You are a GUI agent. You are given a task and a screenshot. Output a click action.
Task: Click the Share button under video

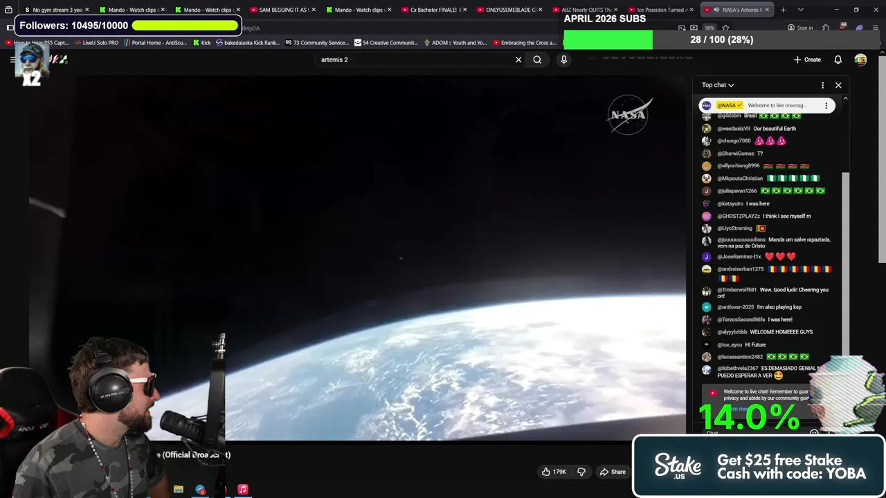pos(613,472)
